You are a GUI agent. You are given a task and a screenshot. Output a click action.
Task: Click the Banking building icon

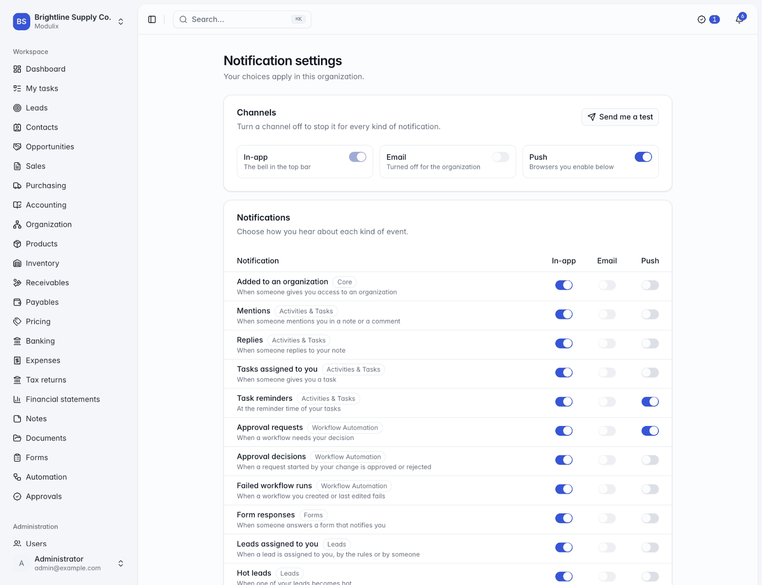[17, 341]
